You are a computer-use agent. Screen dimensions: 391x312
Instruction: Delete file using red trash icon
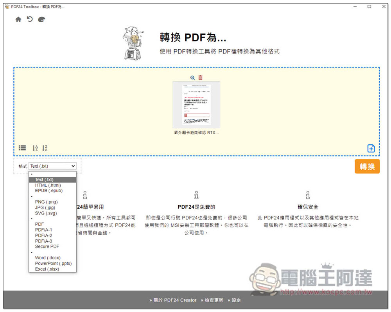[x=201, y=78]
